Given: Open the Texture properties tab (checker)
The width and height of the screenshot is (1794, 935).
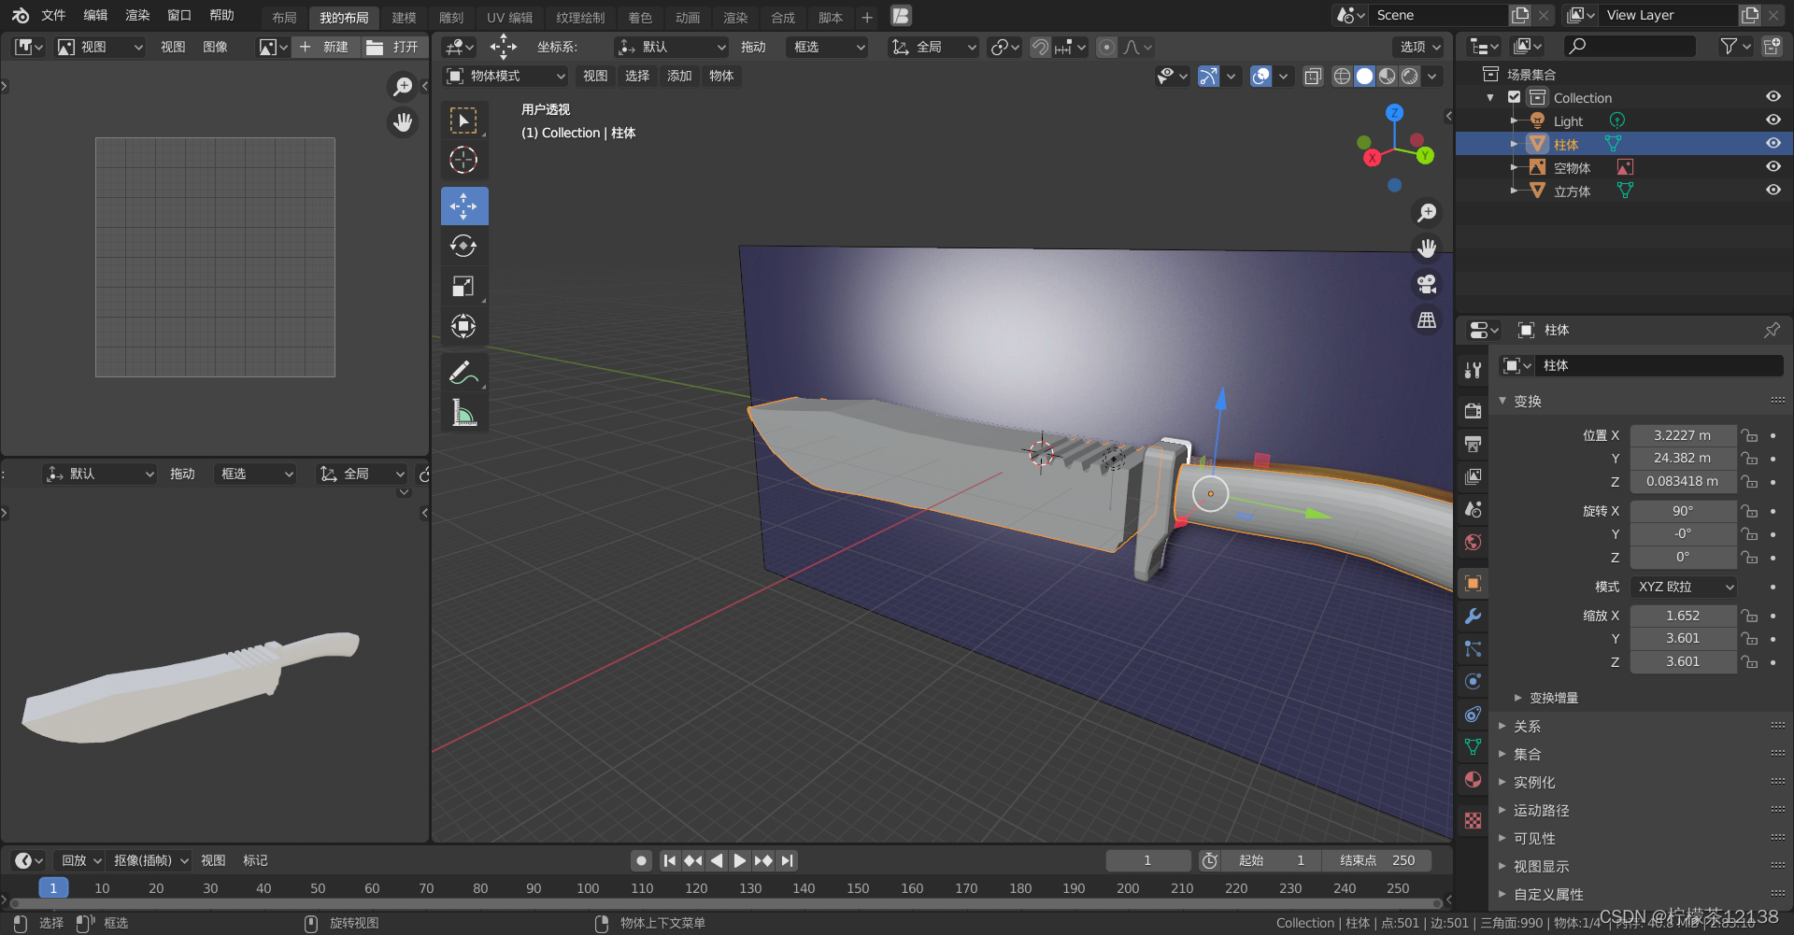Looking at the screenshot, I should click(x=1473, y=820).
